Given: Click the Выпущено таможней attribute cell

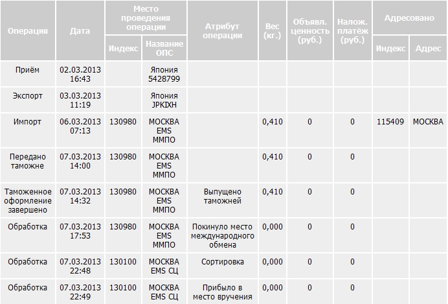Looking at the screenshot, I should [222, 196].
